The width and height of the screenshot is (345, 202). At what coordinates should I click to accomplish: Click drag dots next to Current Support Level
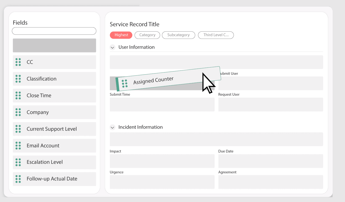[x=18, y=129]
